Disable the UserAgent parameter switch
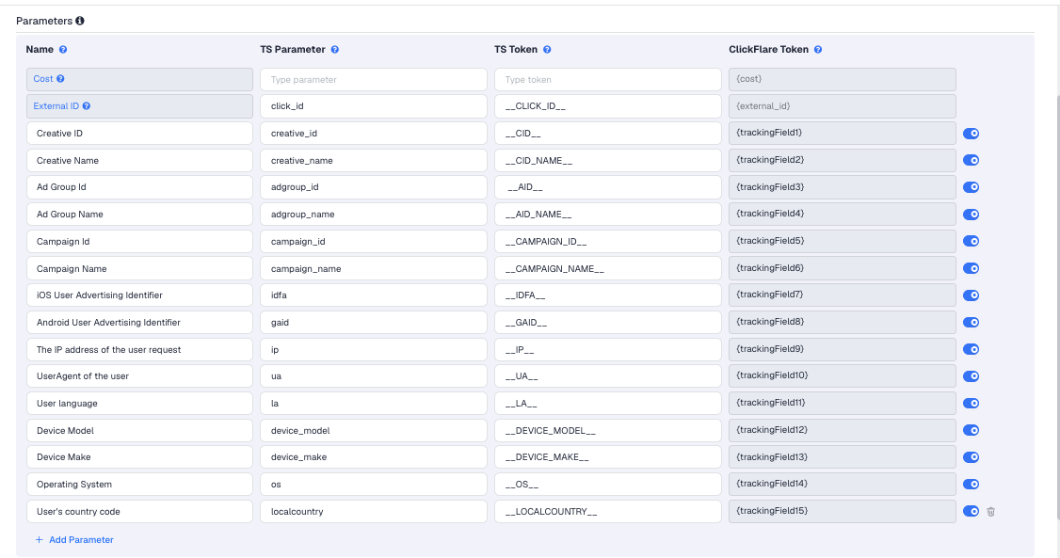The width and height of the screenshot is (1060, 558). [x=971, y=376]
